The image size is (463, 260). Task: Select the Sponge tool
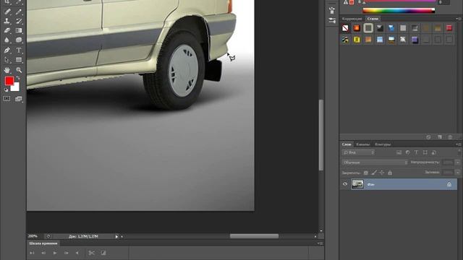tap(19, 40)
